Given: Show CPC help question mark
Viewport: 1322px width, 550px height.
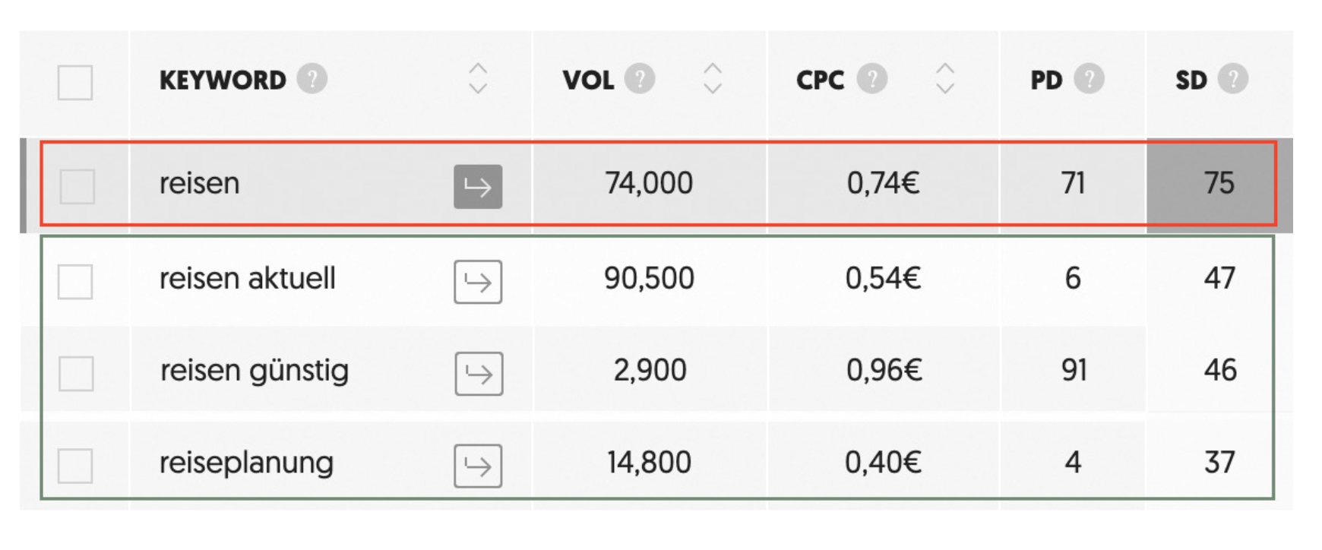Looking at the screenshot, I should click(x=872, y=78).
